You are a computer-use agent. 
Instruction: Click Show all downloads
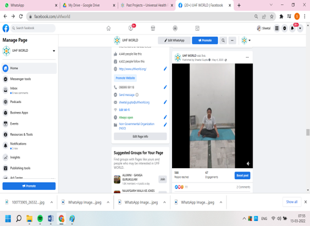tap(292, 202)
